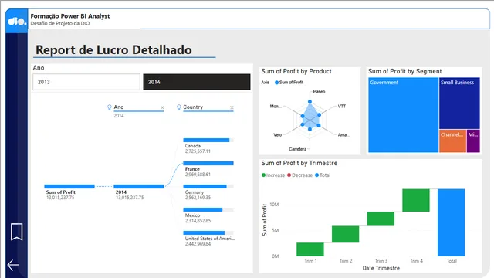The image size is (494, 278).
Task: Select year 2014 in the Ano slicer
Action: pos(197,82)
